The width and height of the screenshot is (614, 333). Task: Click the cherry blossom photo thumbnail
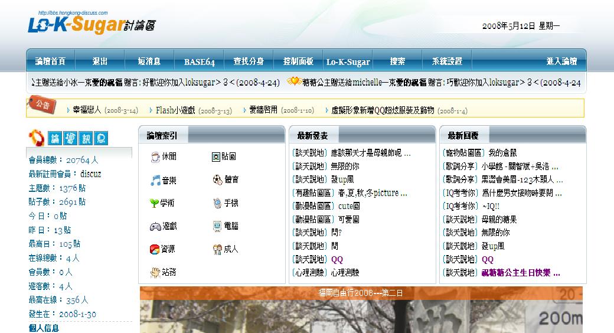[x=361, y=316]
